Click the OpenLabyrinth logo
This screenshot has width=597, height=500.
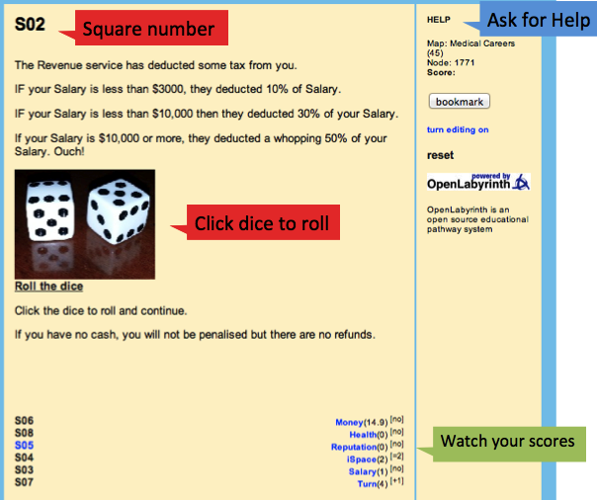point(478,183)
